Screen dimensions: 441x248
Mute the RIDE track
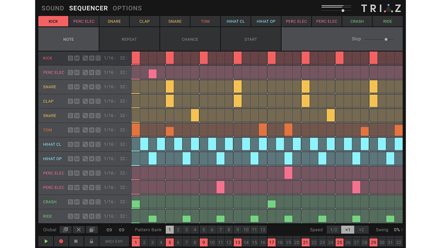[77, 216]
